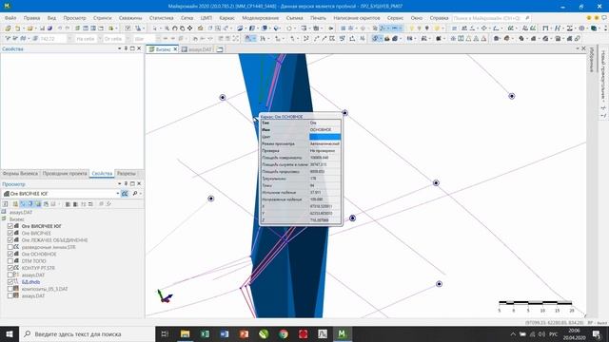Click the highlighted strings display icon in Просмотр panel

pos(125,193)
